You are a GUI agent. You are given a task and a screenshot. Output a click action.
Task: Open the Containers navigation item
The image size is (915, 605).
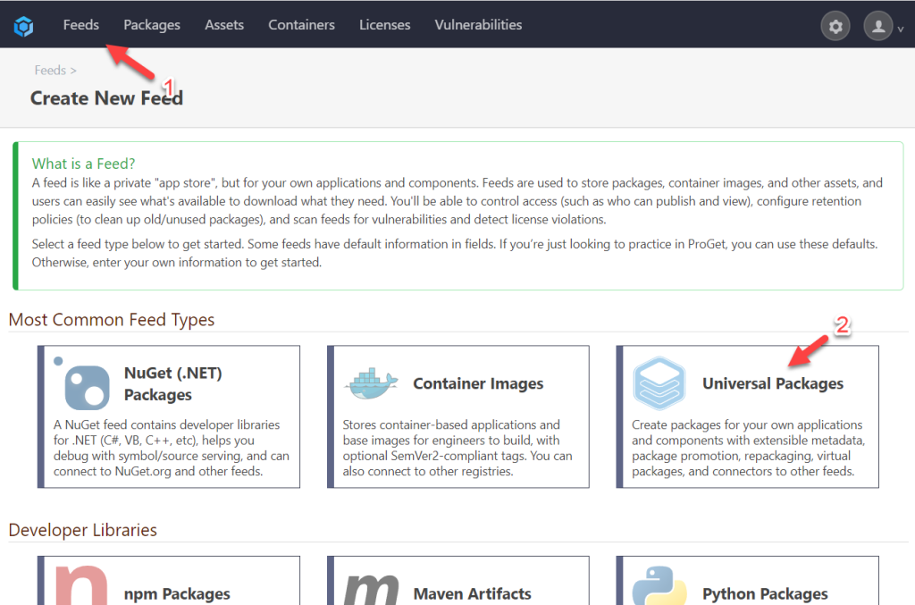point(302,25)
